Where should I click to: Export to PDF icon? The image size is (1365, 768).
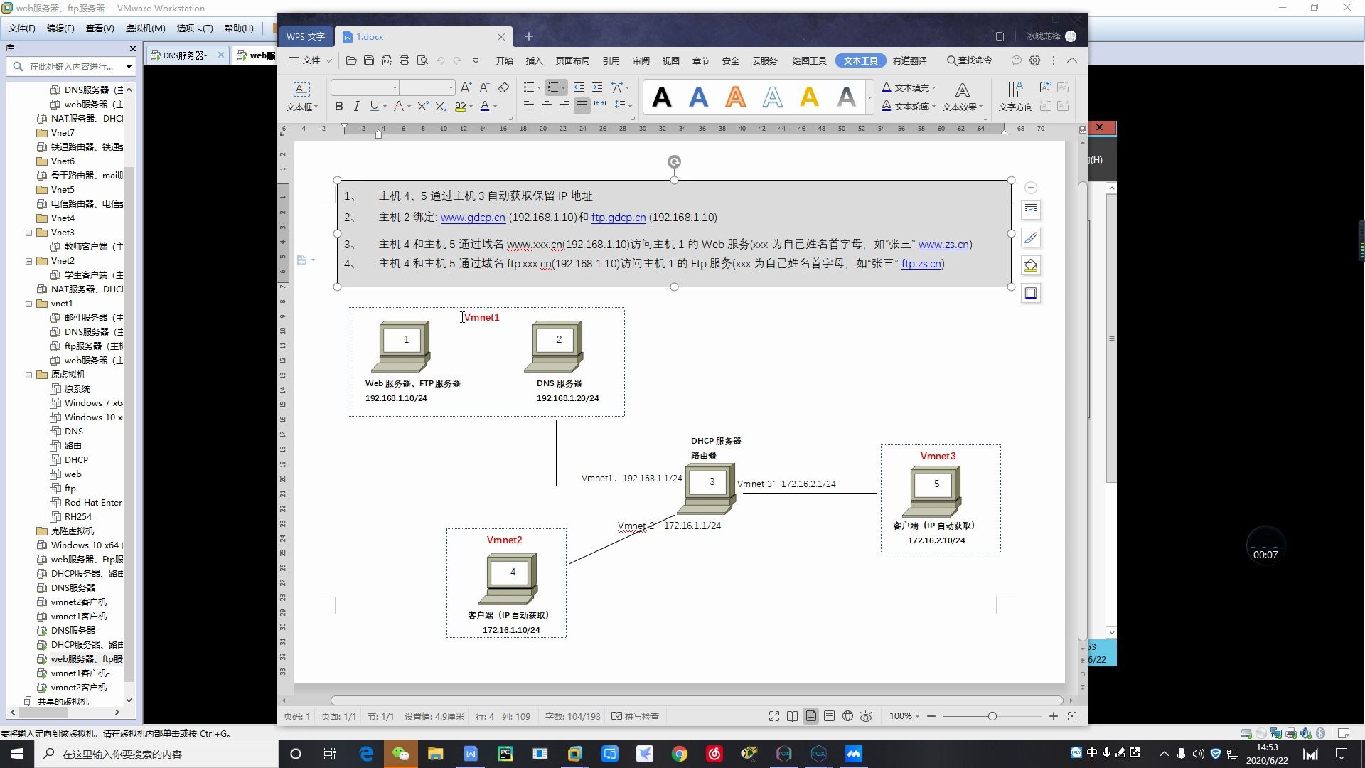click(x=387, y=60)
